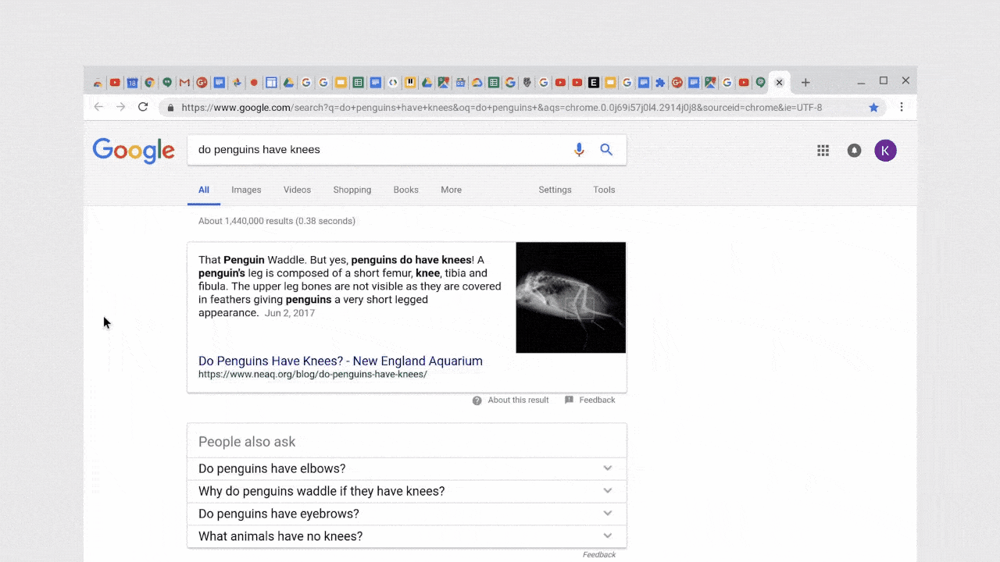Switch to the Chrome logo tab
This screenshot has height=562, width=1000.
tap(149, 83)
